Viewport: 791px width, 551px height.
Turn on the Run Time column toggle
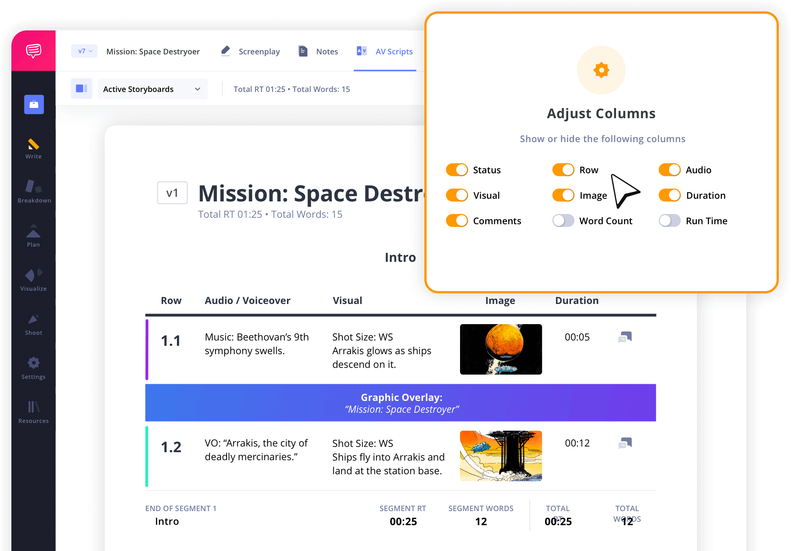670,220
